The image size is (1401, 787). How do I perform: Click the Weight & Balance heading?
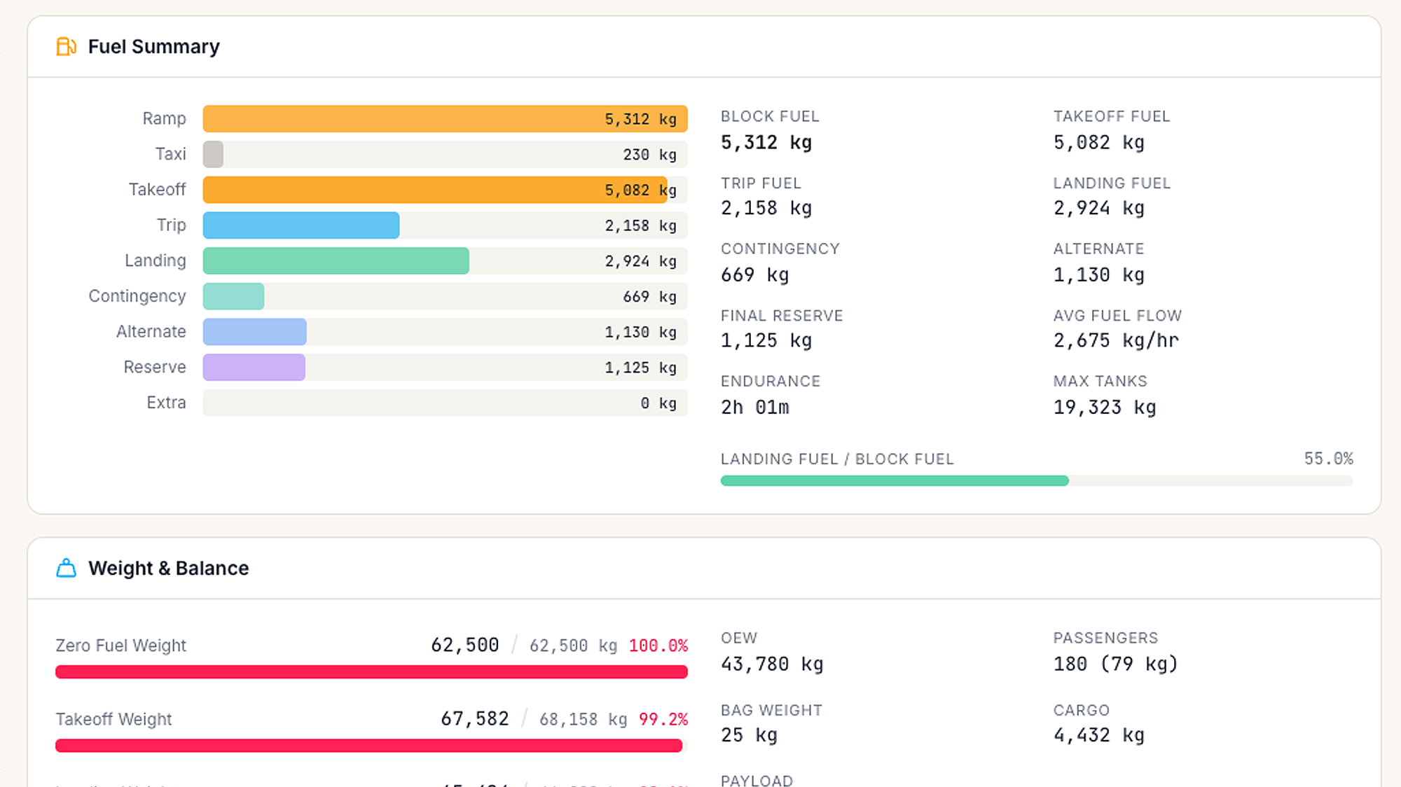[x=168, y=568]
